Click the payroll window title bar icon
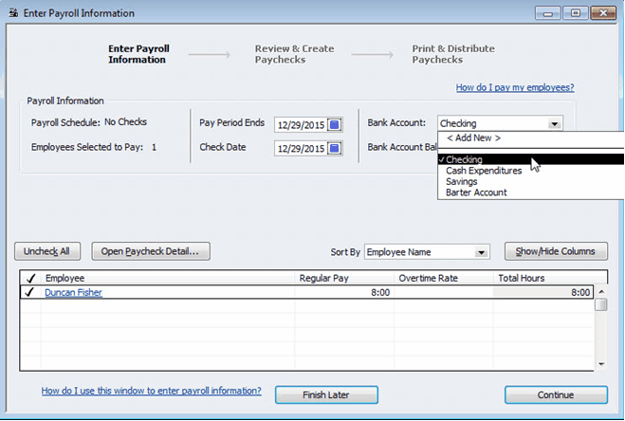 click(12, 13)
